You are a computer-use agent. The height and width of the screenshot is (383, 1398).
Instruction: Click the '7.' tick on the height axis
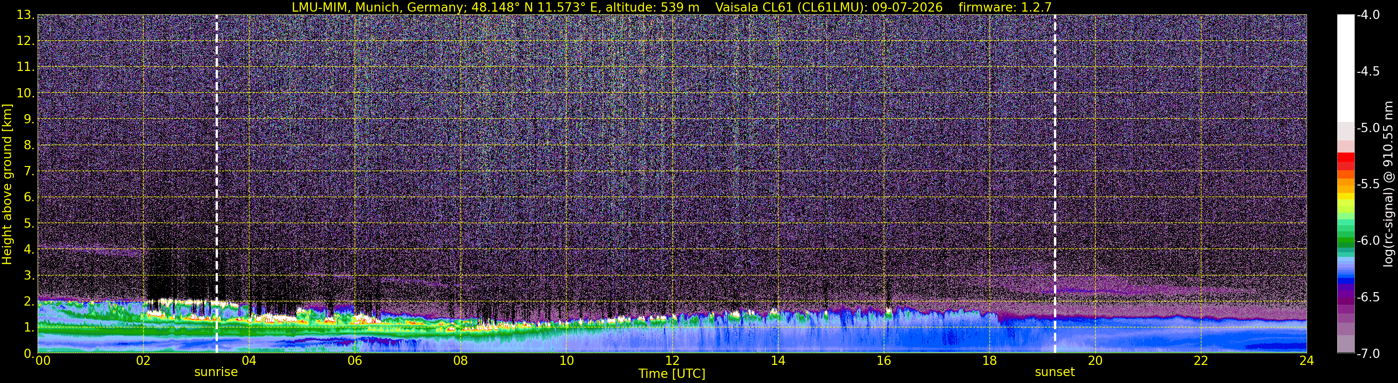[x=29, y=172]
